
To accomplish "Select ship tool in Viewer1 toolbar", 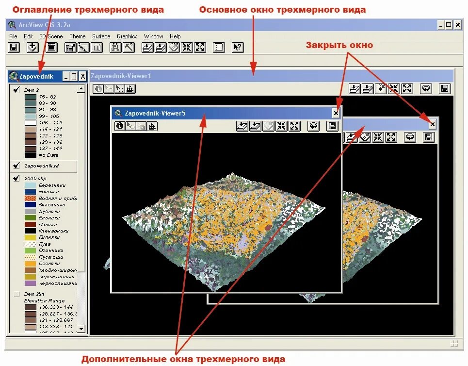I will (130, 89).
